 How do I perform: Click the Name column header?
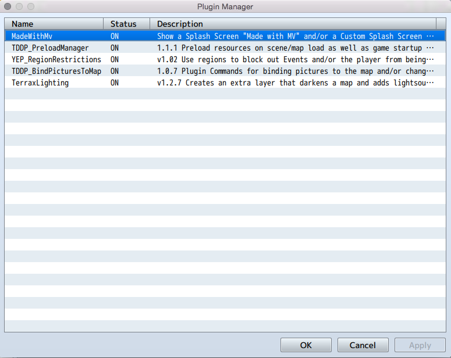point(54,24)
